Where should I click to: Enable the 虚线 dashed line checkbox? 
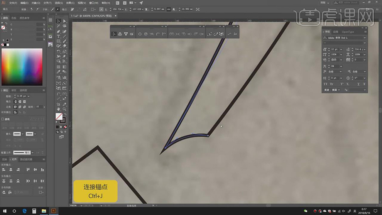point(3,119)
